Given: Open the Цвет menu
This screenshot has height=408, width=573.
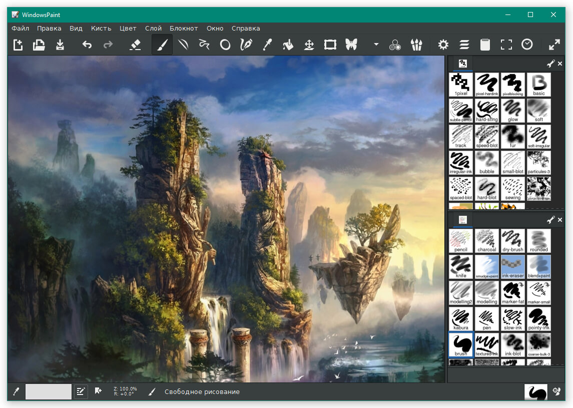Looking at the screenshot, I should click(128, 28).
